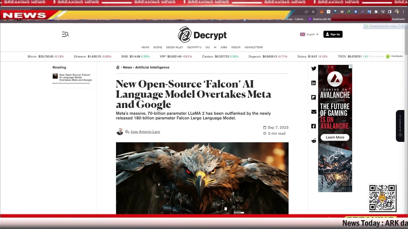Screen dimensions: 408x229
Task: Click the help icon beside Download this video
Action: [x=402, y=26]
